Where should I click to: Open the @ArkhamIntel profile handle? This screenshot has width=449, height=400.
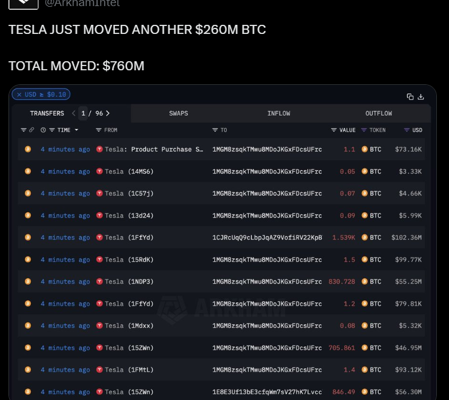[x=82, y=4]
